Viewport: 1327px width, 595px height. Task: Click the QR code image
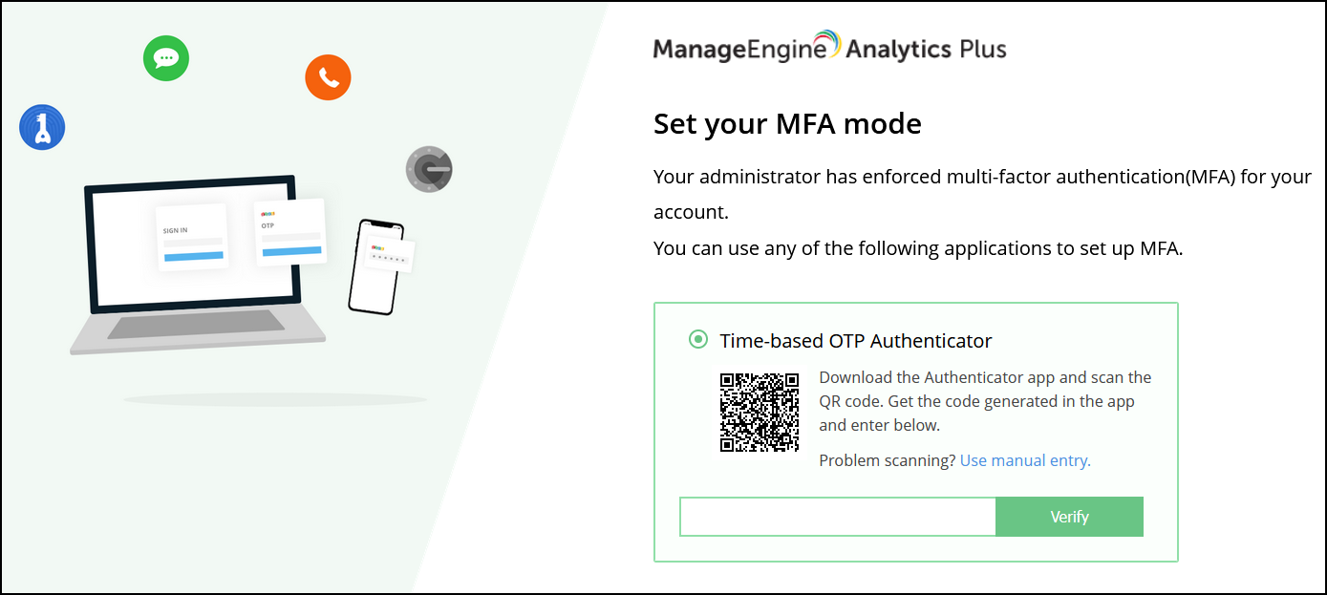[760, 412]
